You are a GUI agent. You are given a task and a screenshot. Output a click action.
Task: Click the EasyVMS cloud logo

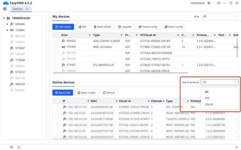coord(6,3)
